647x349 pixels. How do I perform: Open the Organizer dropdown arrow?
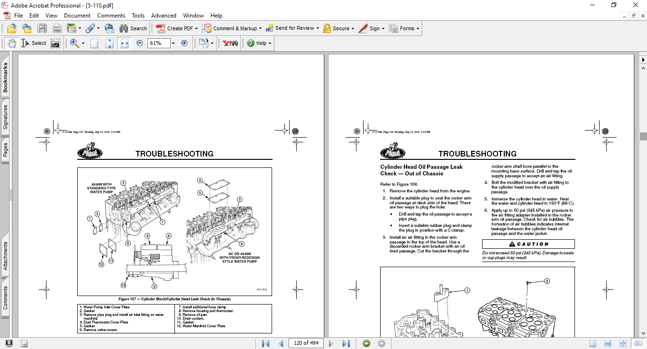point(80,28)
